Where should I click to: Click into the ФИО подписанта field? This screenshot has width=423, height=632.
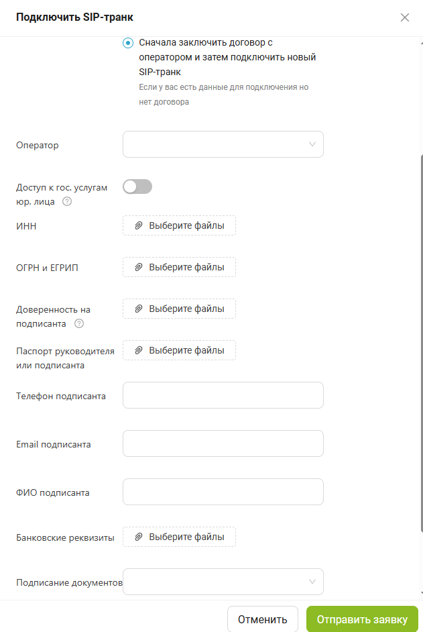[x=223, y=492]
